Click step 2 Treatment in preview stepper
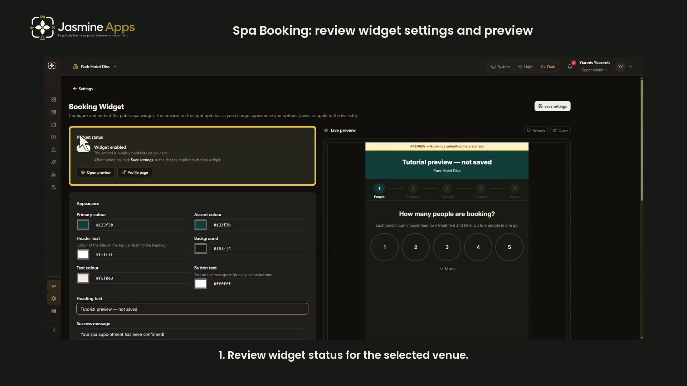The height and width of the screenshot is (386, 687). (x=413, y=191)
